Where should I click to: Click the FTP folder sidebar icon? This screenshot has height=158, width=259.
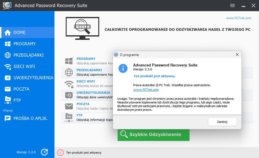[8, 100]
